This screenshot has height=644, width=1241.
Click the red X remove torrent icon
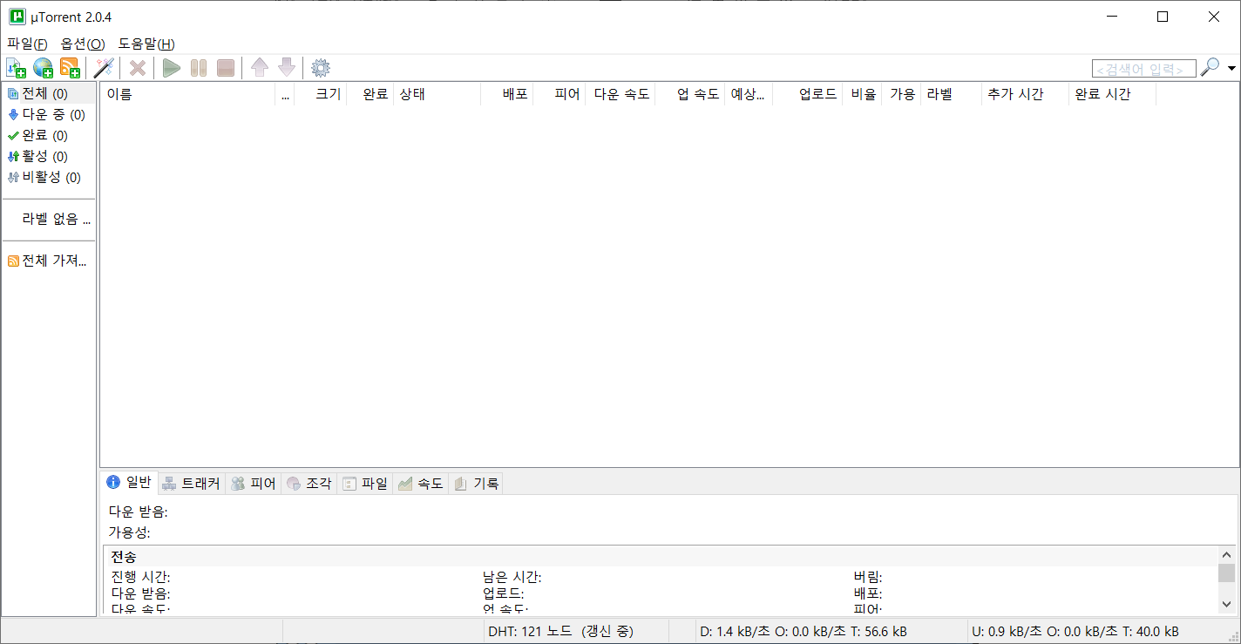(x=138, y=68)
